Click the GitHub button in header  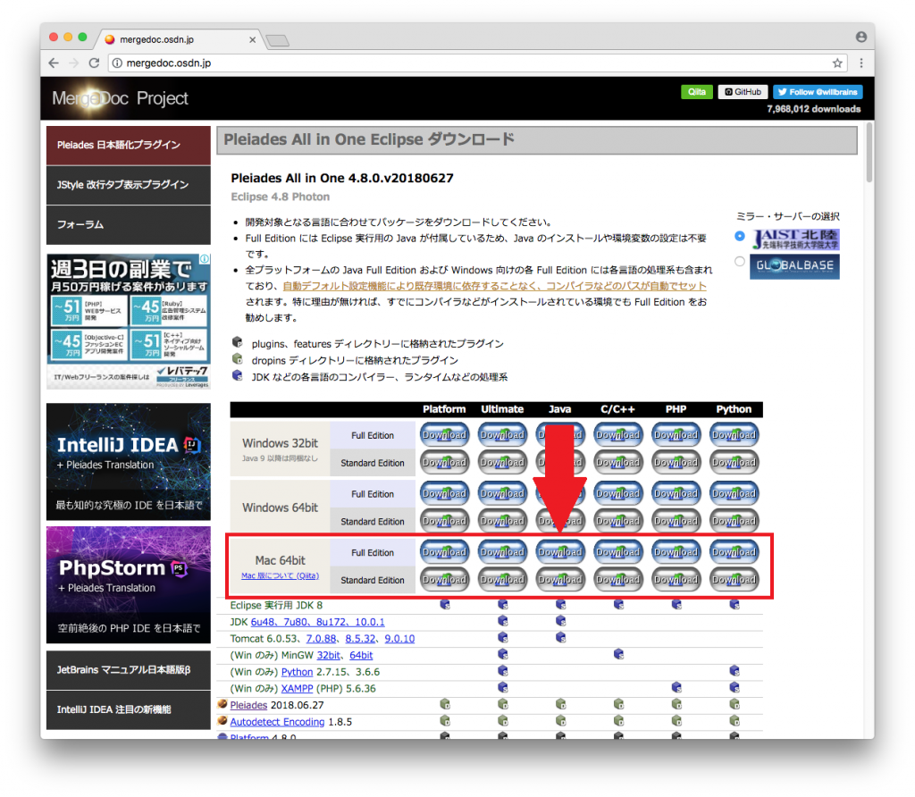point(743,92)
